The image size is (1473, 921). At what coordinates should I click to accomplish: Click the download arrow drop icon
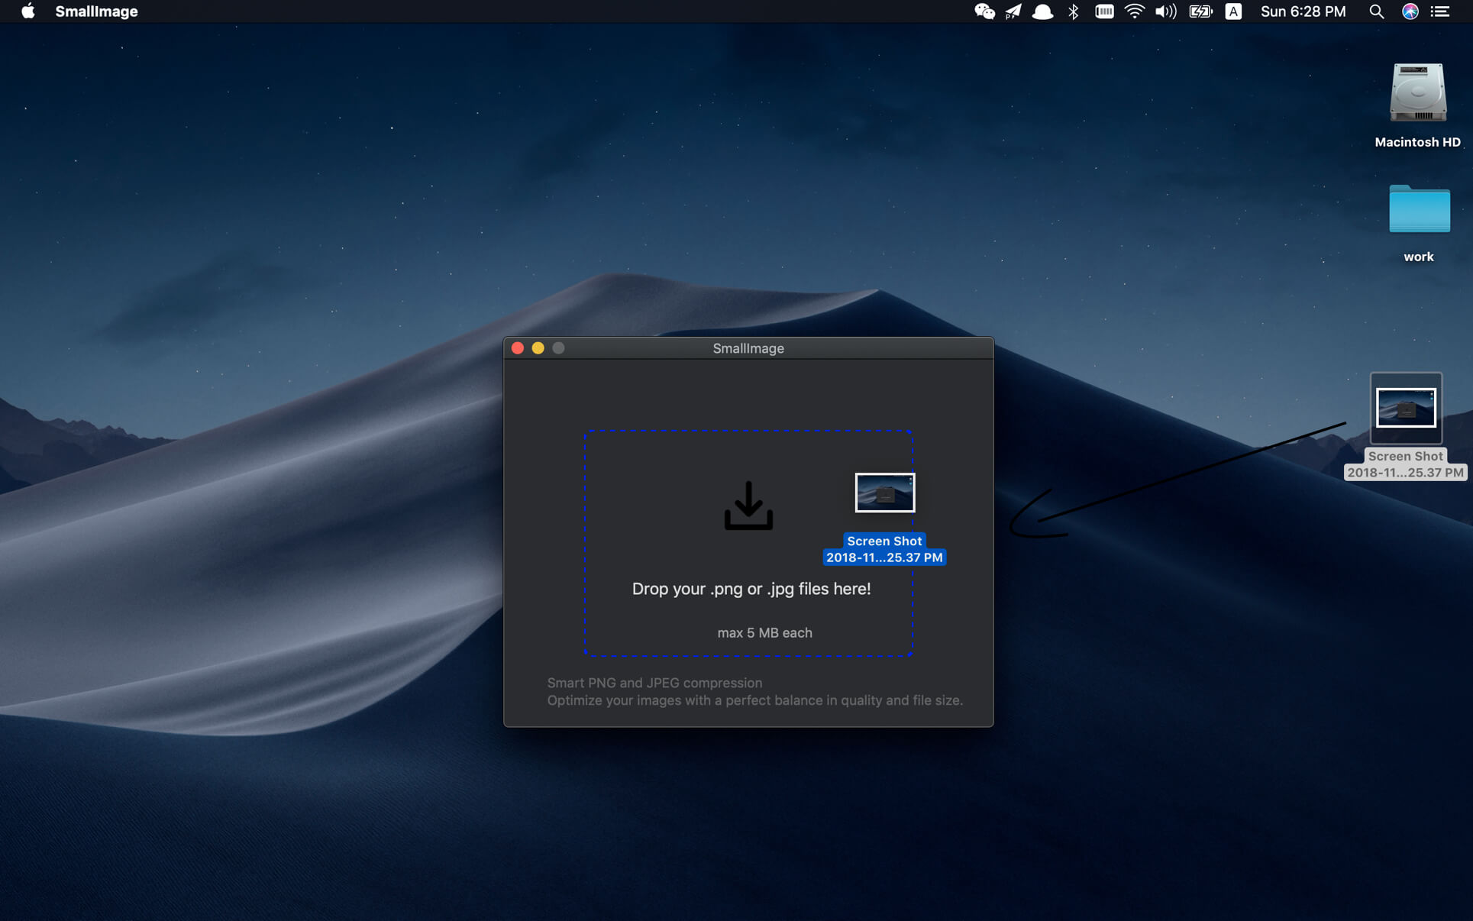(x=748, y=506)
